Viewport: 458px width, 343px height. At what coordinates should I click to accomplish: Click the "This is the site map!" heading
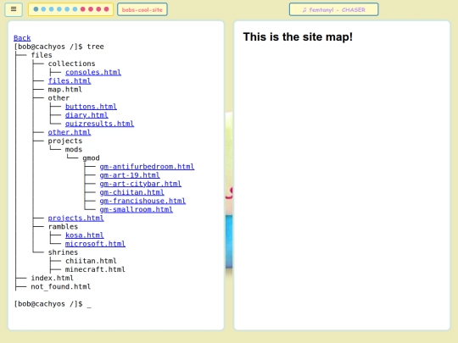pyautogui.click(x=298, y=37)
